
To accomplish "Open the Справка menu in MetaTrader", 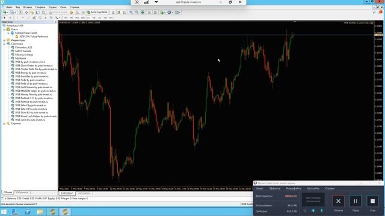I will point(75,7).
